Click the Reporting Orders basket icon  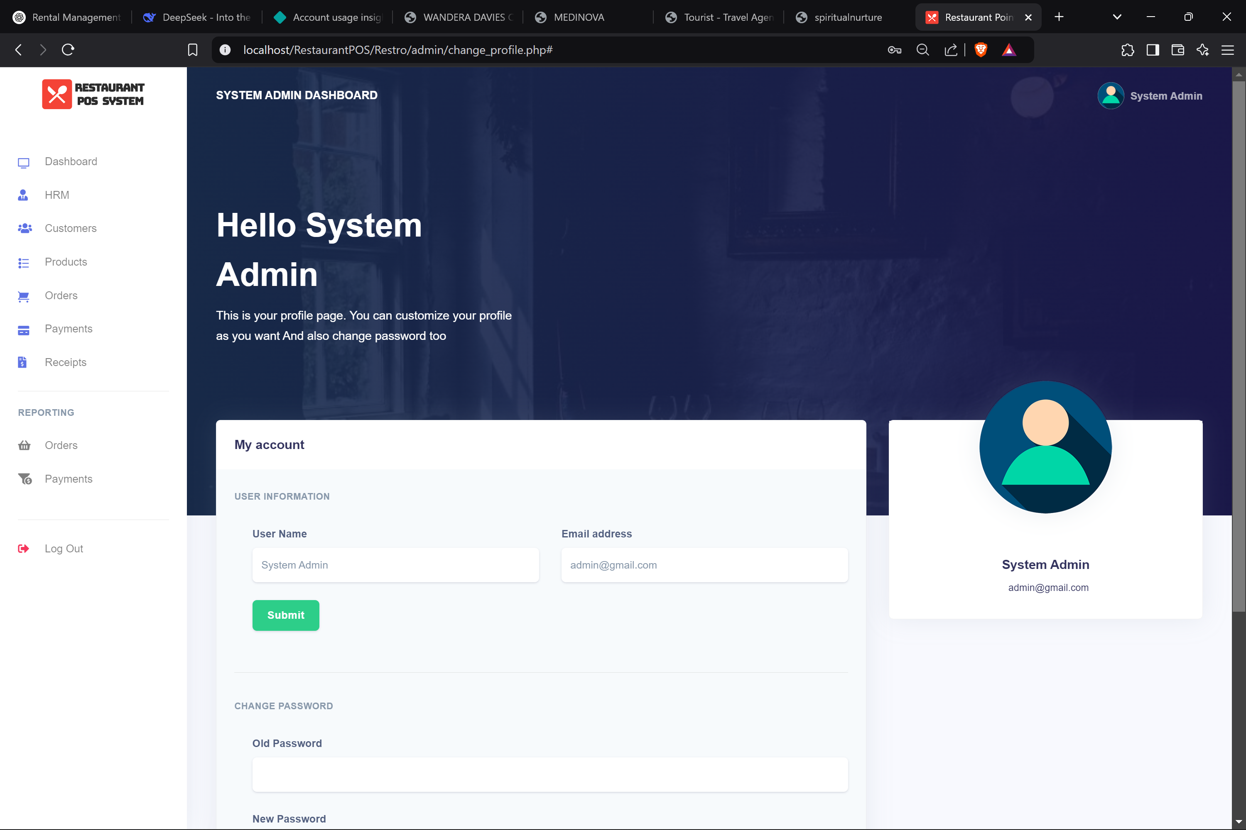(x=24, y=446)
